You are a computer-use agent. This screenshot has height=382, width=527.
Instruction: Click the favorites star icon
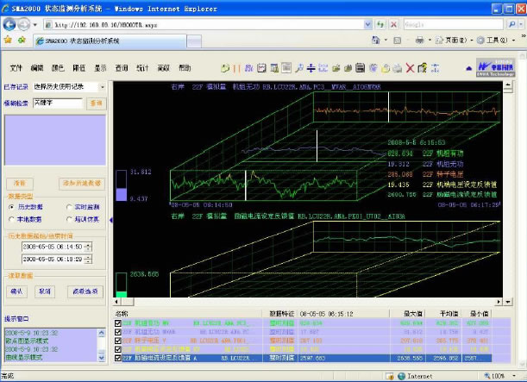pyautogui.click(x=8, y=41)
